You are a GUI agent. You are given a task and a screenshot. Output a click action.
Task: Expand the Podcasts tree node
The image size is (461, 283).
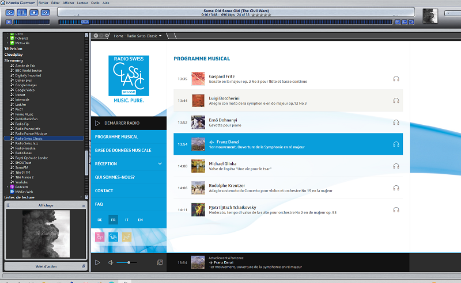click(7, 187)
